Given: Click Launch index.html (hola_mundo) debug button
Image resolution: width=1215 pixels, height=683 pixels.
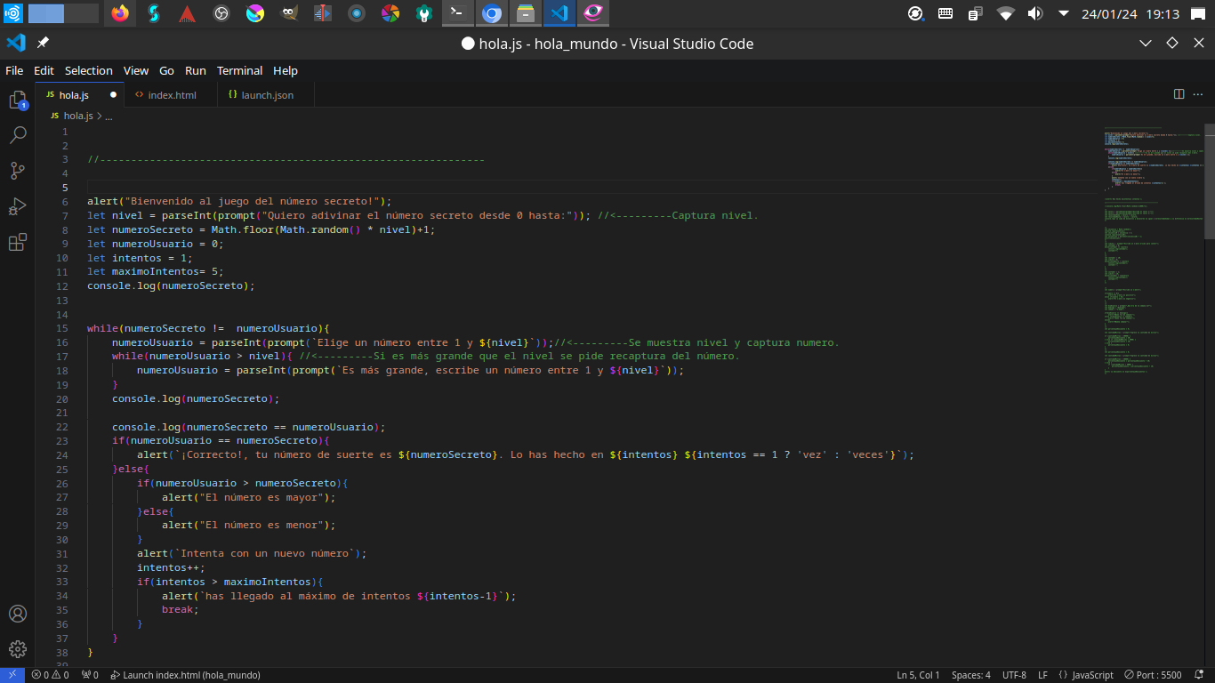Looking at the screenshot, I should click(185, 675).
